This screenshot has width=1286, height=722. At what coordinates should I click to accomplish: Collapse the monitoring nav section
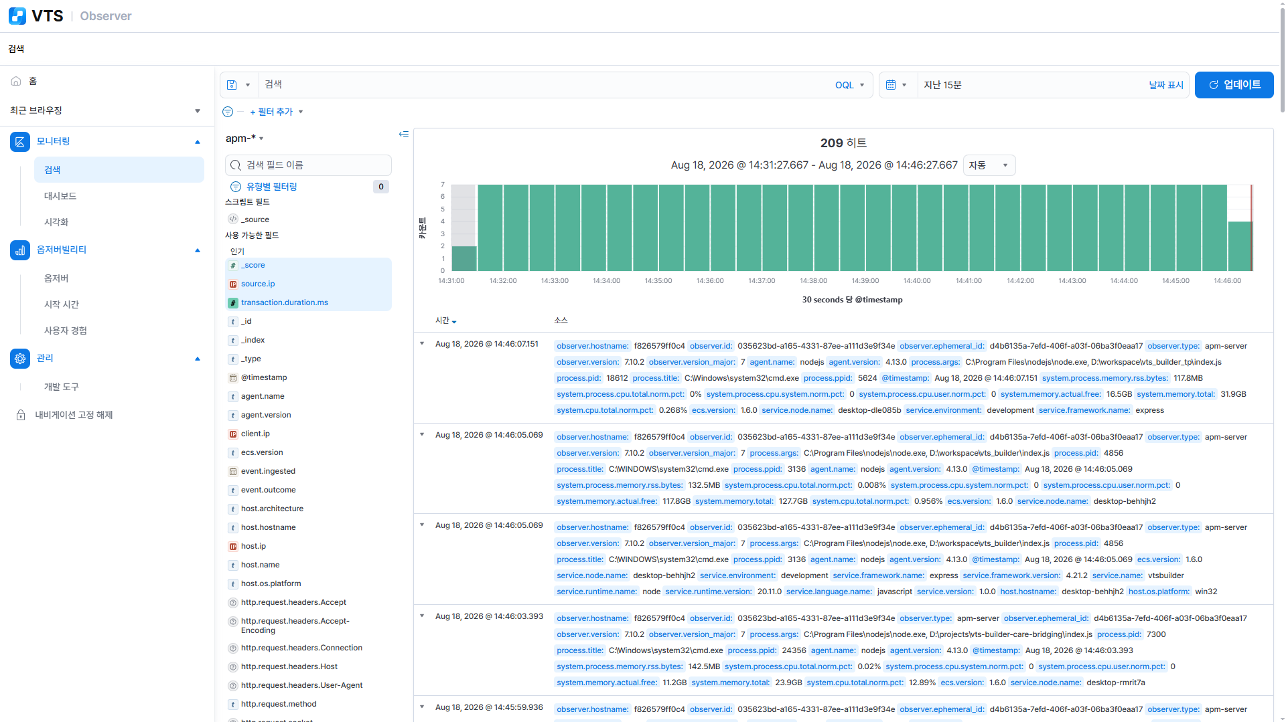198,142
